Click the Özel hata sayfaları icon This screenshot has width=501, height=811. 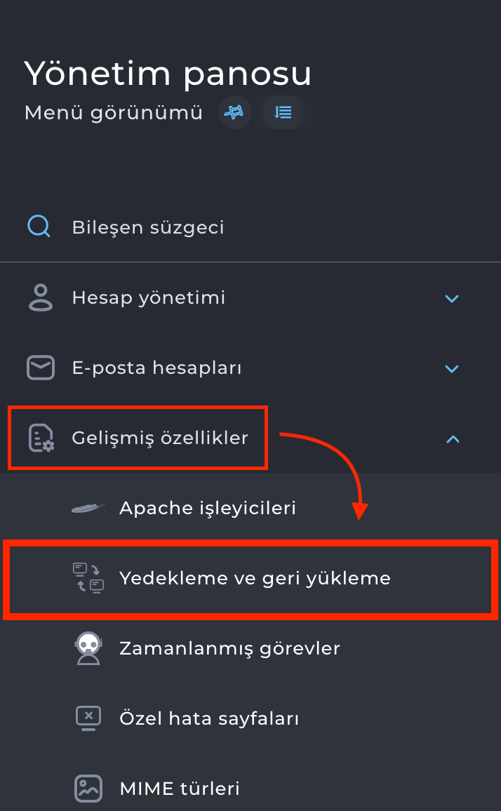point(88,718)
